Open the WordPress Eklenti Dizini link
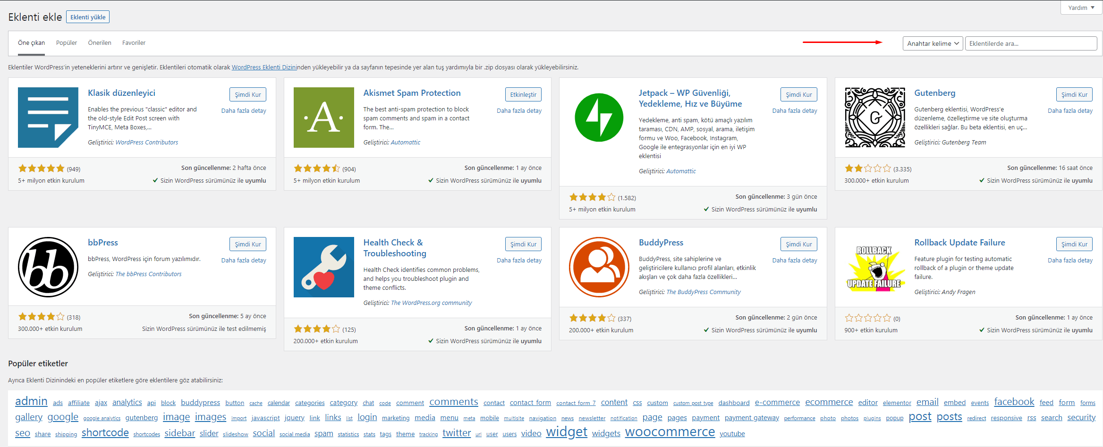 click(264, 67)
